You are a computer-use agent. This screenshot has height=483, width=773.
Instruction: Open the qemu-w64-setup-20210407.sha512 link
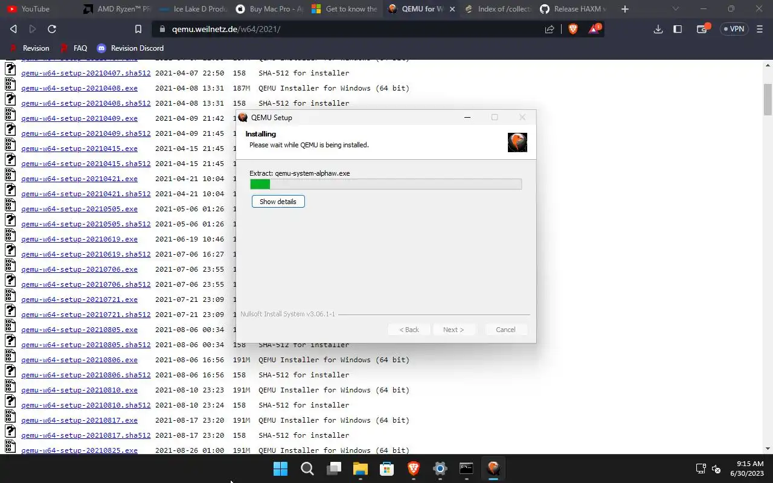tap(86, 73)
